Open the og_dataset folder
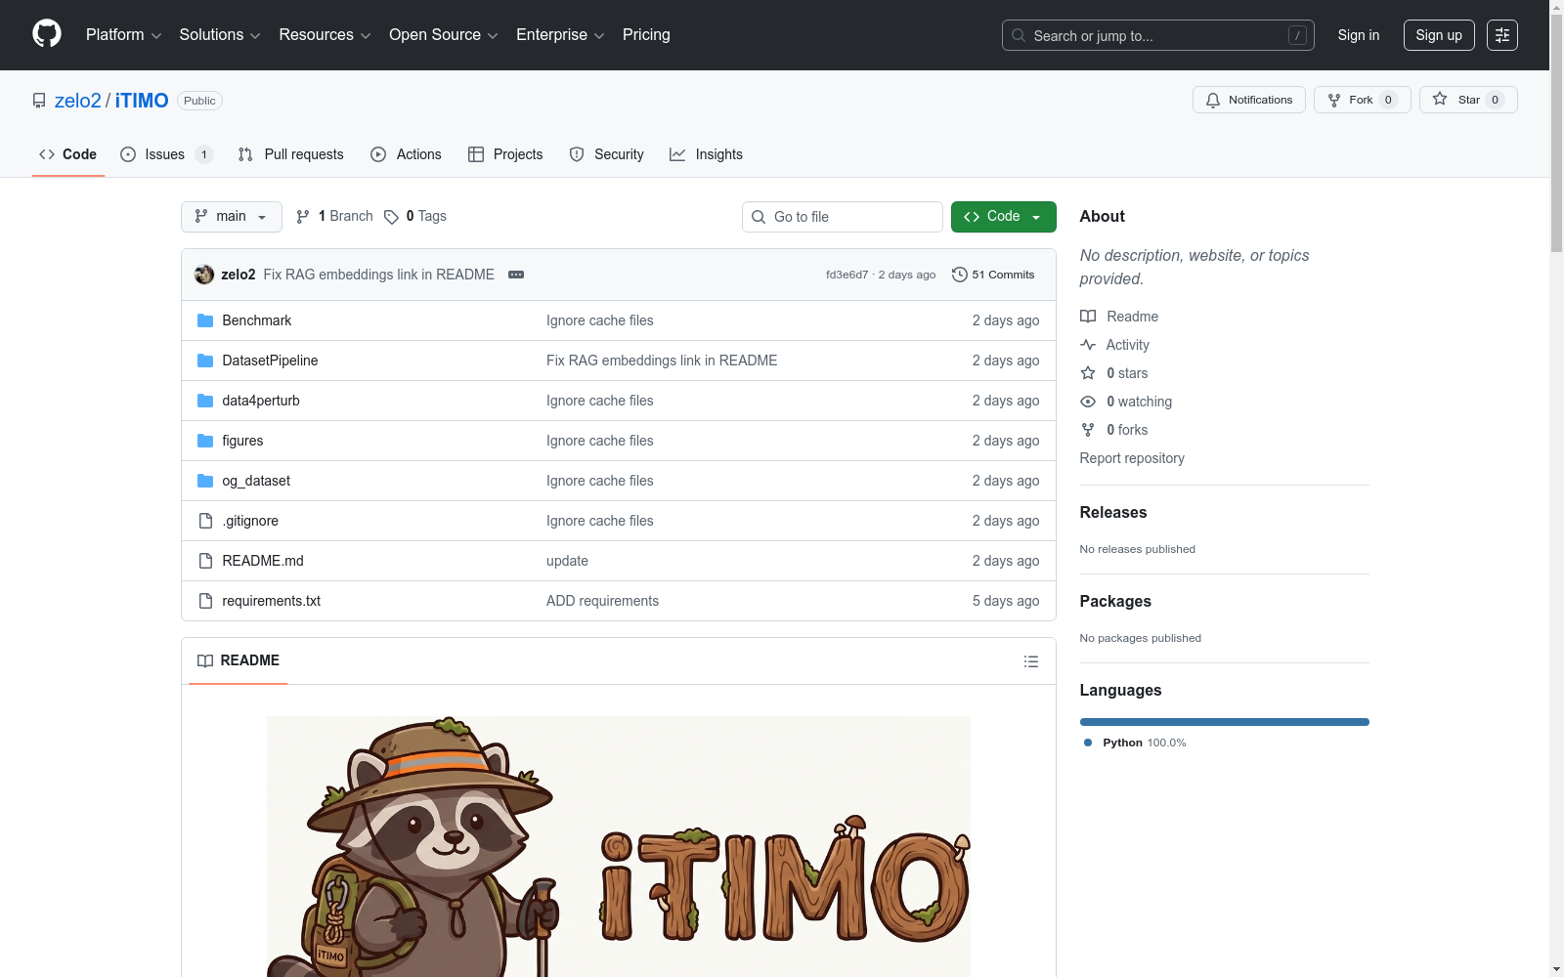Screen dimensions: 1564x977 [256, 481]
